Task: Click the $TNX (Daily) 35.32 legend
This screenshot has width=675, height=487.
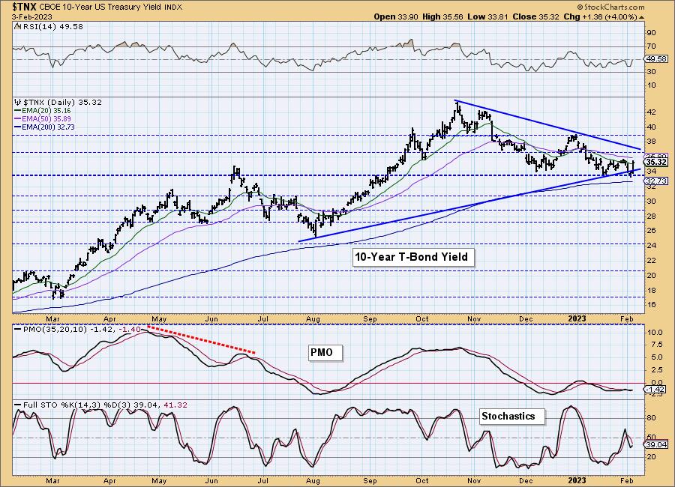Action: [62, 103]
